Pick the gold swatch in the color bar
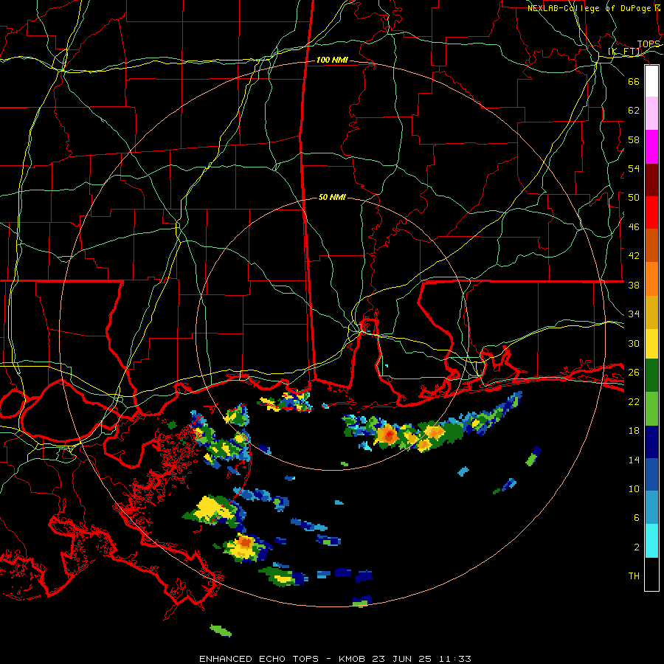 (651, 312)
